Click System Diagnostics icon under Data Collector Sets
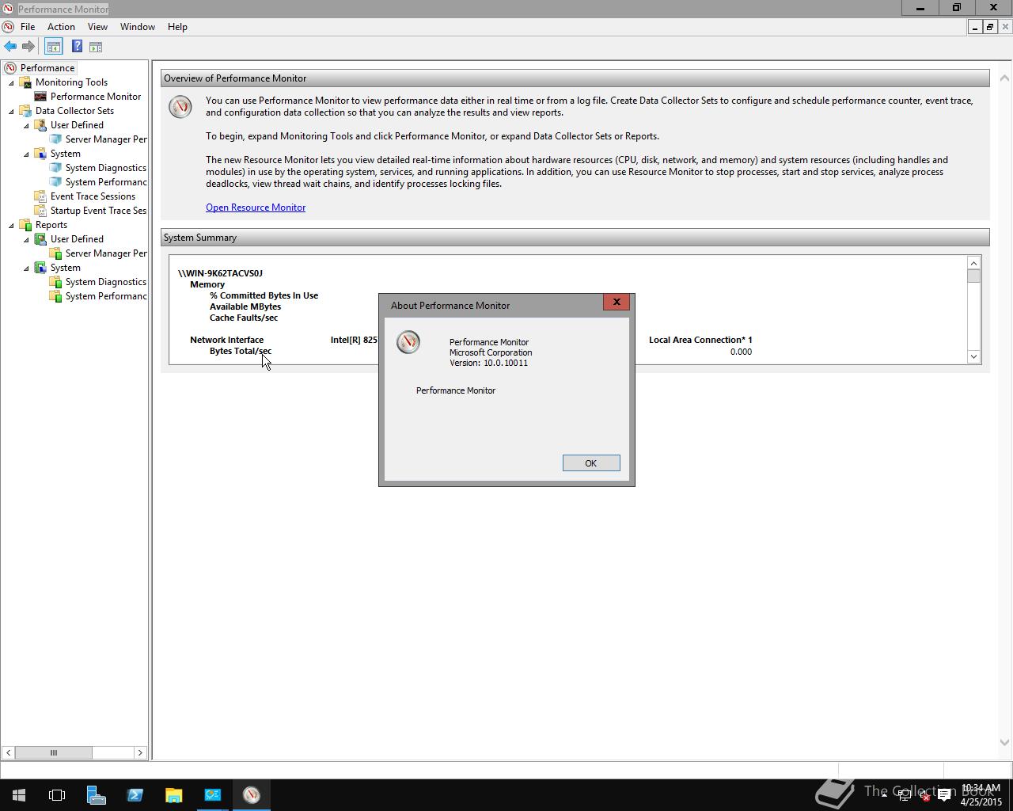Screen dimensions: 1013x811 (55, 168)
